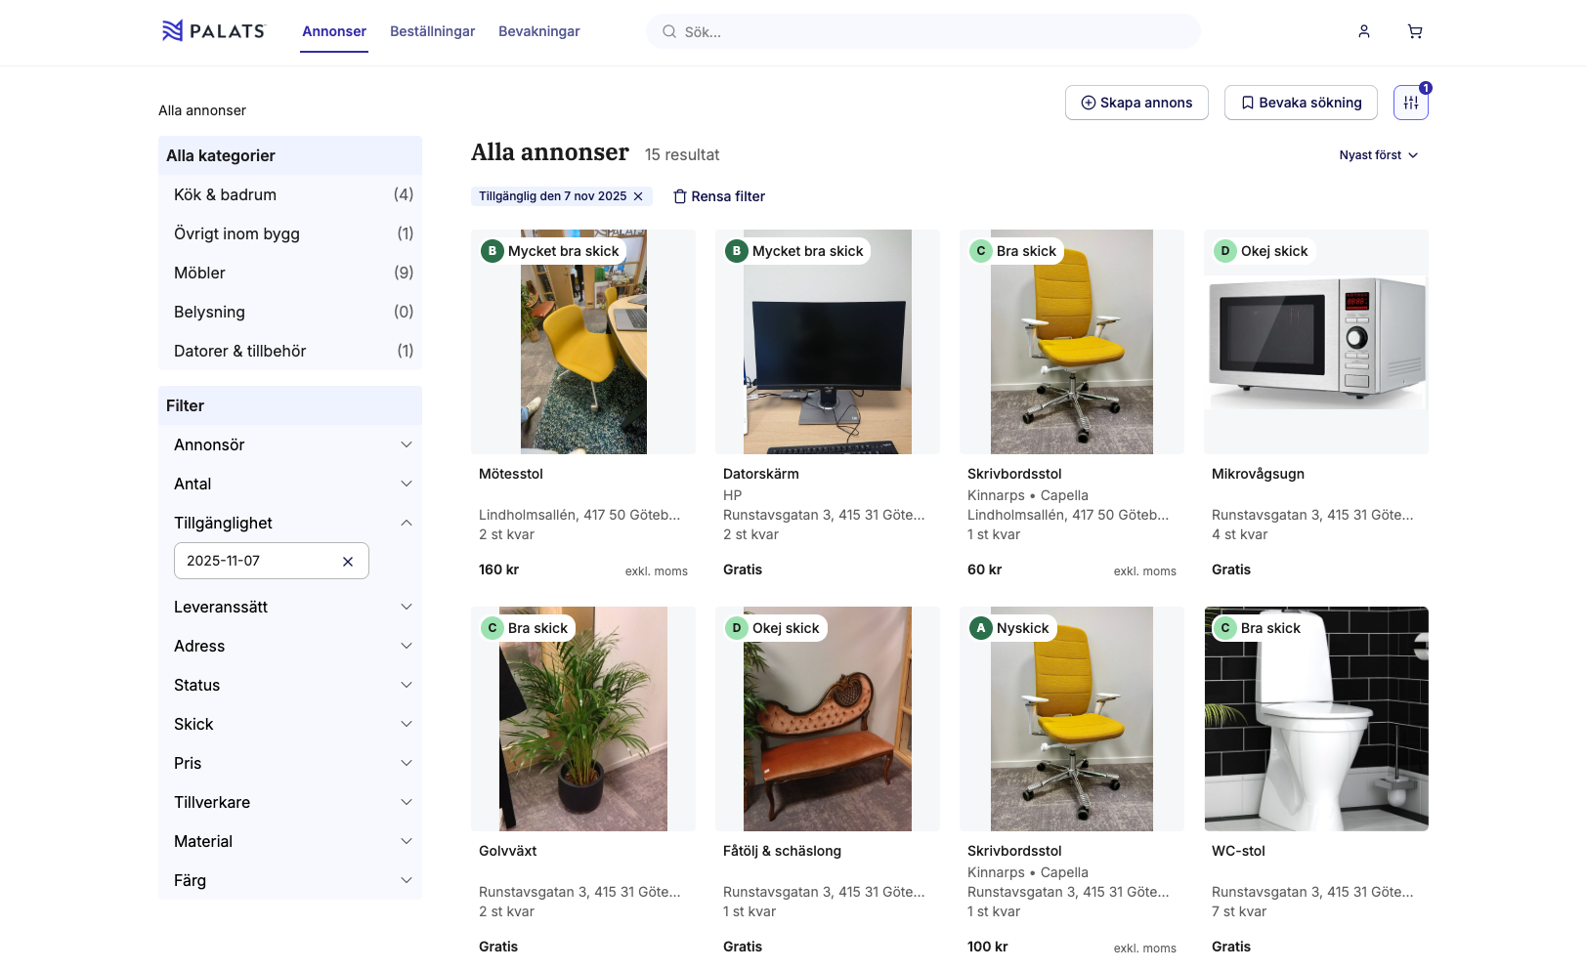
Task: Open the 'Nyast först' sorting dropdown
Action: [x=1378, y=155]
